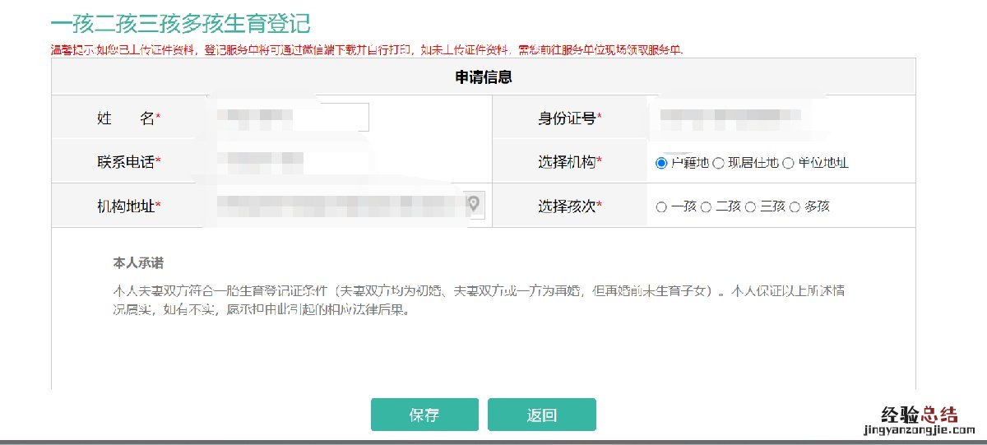The height and width of the screenshot is (445, 987).
Task: Click inside the 机构地址 text field
Action: pos(337,206)
